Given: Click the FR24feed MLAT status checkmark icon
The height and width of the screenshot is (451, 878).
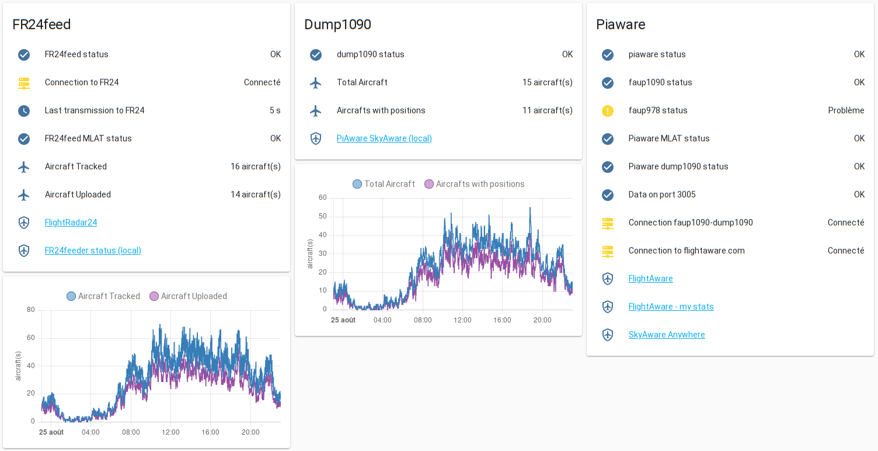Looking at the screenshot, I should click(x=24, y=138).
